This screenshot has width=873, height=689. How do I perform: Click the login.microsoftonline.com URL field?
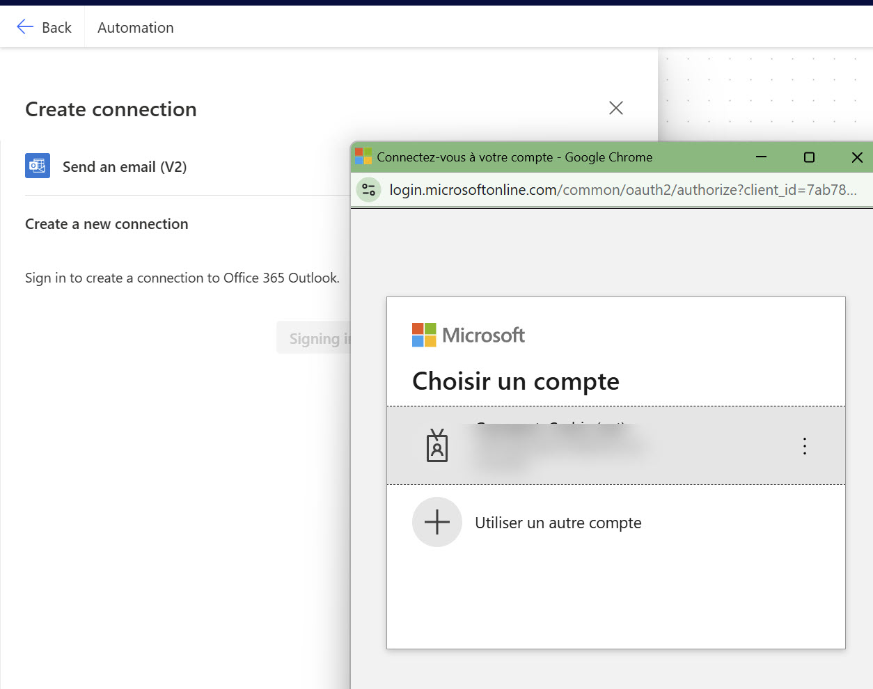[623, 189]
